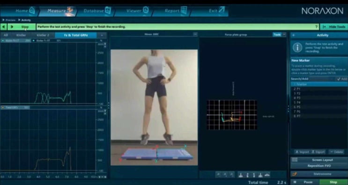Switch to the Measure tab
This screenshot has width=348, height=185.
(x=58, y=11)
